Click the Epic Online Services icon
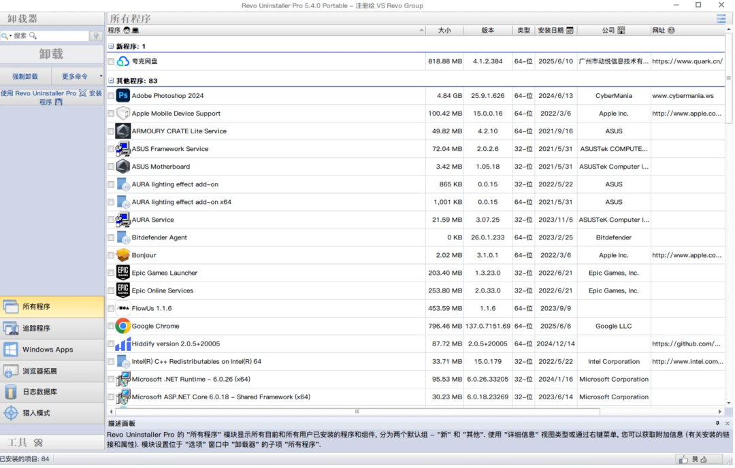The image size is (735, 468). [122, 290]
